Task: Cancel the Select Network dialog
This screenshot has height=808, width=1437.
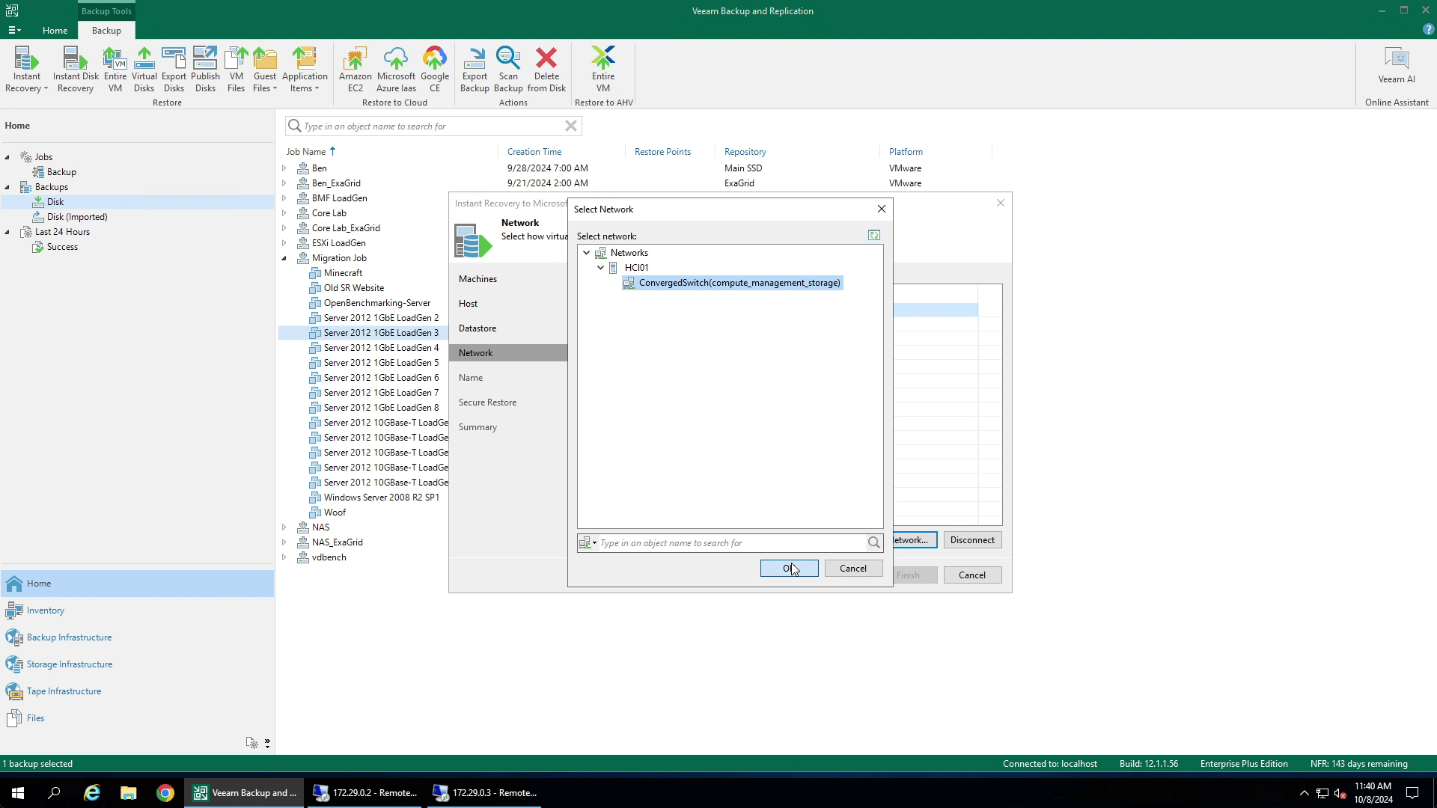Action: point(853,569)
